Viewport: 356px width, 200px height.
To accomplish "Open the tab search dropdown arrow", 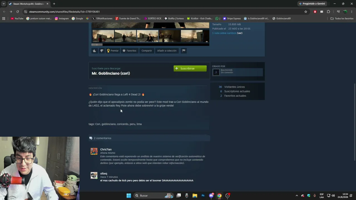I will (4, 4).
